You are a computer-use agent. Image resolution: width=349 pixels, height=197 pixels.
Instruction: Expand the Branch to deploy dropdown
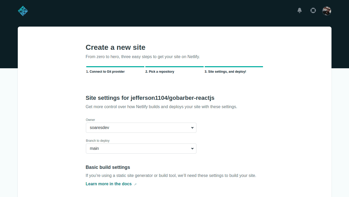click(141, 149)
